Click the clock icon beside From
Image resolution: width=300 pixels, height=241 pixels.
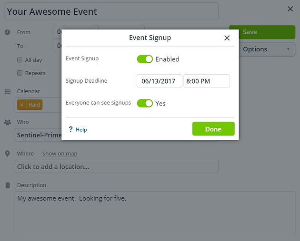click(x=7, y=32)
